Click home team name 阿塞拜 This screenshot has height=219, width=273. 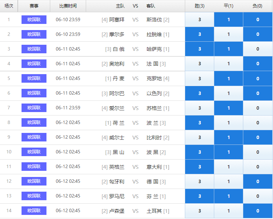point(117,20)
